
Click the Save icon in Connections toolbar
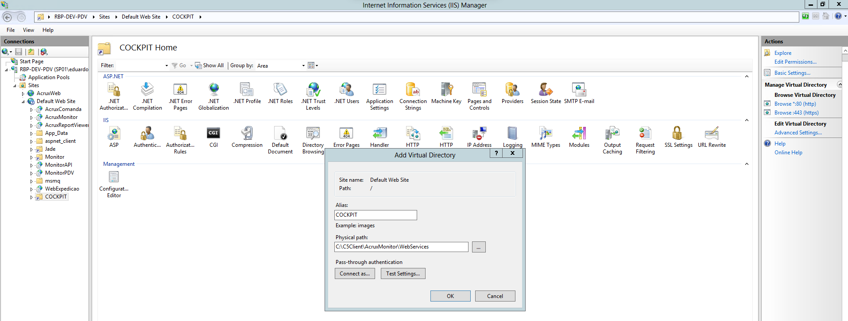(x=19, y=52)
